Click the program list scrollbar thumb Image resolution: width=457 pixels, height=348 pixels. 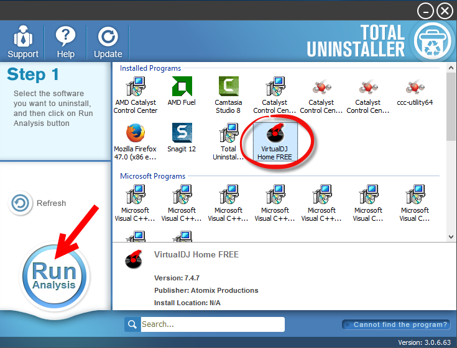pos(451,107)
